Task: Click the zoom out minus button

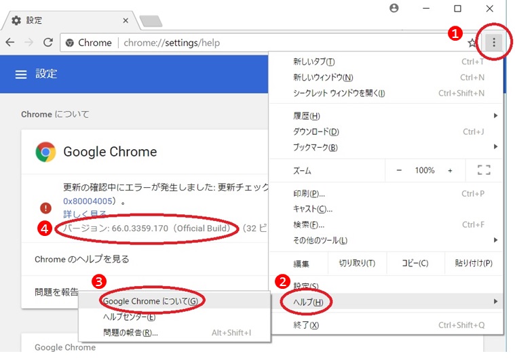Action: 399,170
